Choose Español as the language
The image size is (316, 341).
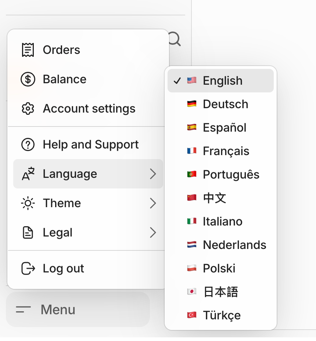click(x=225, y=128)
